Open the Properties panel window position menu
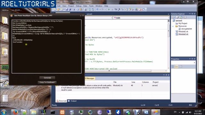Image resolution: width=205 pixels, height=115 pixels. (x=190, y=59)
